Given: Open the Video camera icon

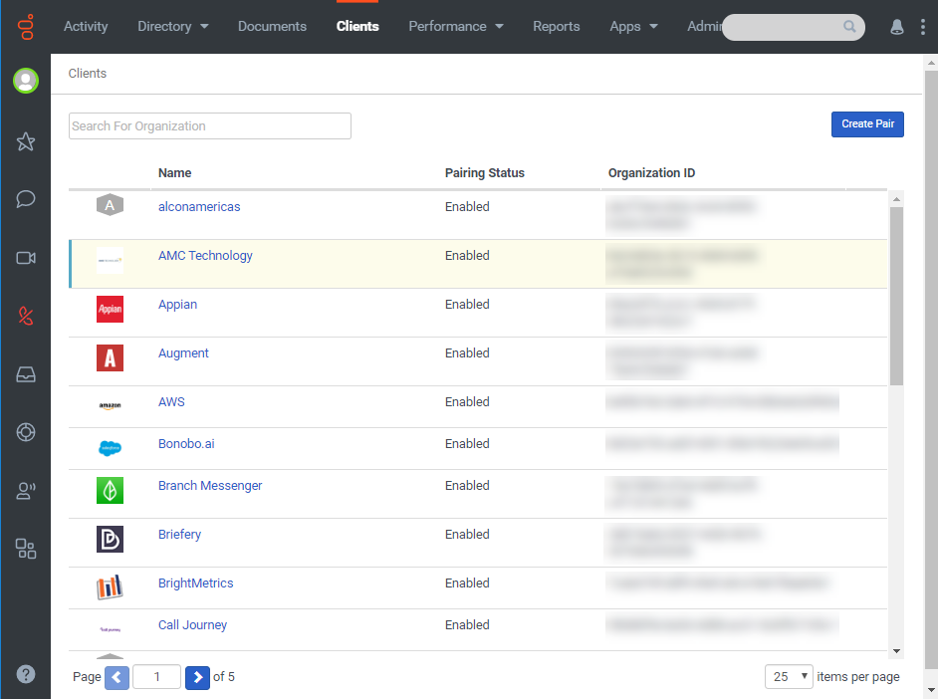Looking at the screenshot, I should 26,258.
